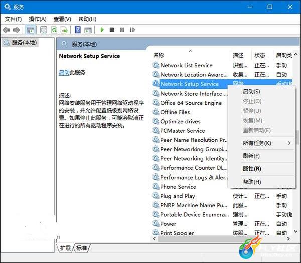The image size is (301, 263).
Task: Select Peer Networking Identity... service
Action: [194, 158]
